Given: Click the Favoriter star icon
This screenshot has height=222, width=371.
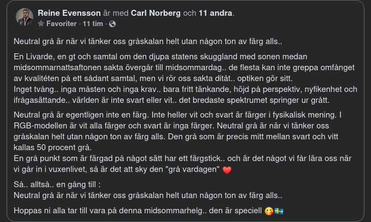Looking at the screenshot, I should point(40,24).
